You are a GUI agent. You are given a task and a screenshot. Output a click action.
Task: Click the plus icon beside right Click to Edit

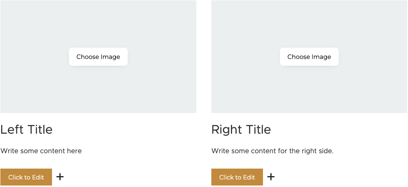271,177
